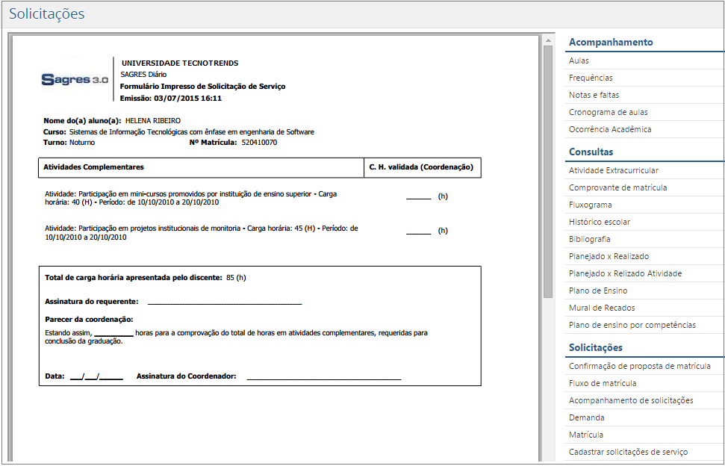725x466 pixels.
Task: View Notas e faltas
Action: (592, 95)
